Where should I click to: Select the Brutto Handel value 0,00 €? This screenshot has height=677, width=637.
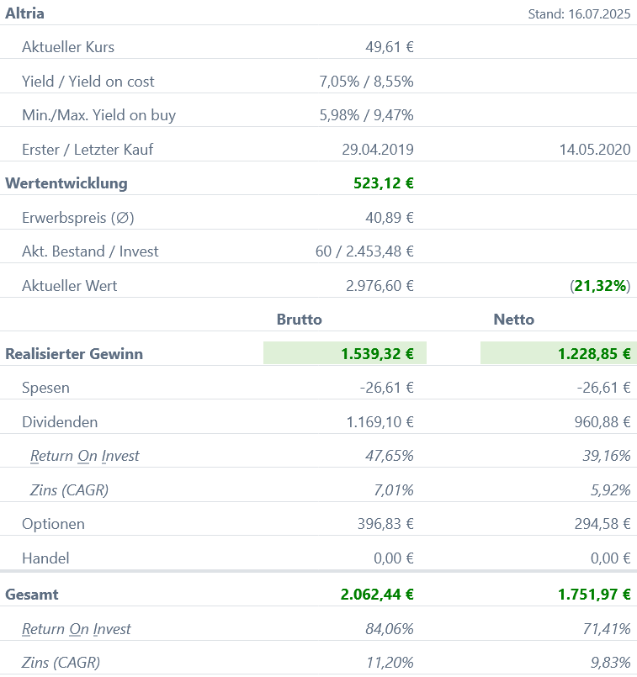point(394,558)
